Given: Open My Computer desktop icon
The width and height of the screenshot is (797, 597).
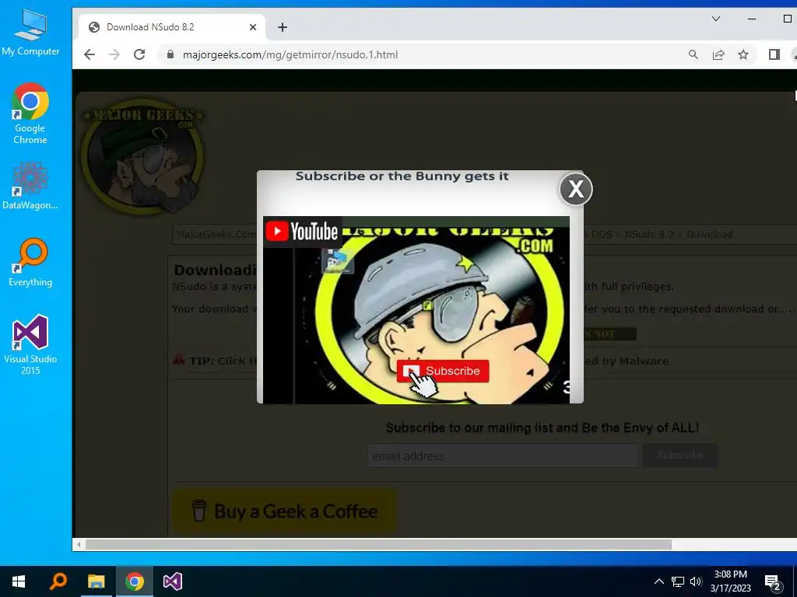Looking at the screenshot, I should 30,33.
